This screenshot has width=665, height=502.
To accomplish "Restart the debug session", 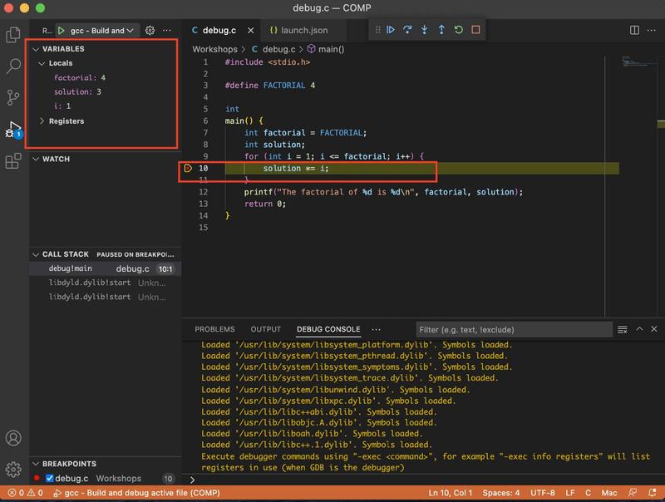I will 458,30.
